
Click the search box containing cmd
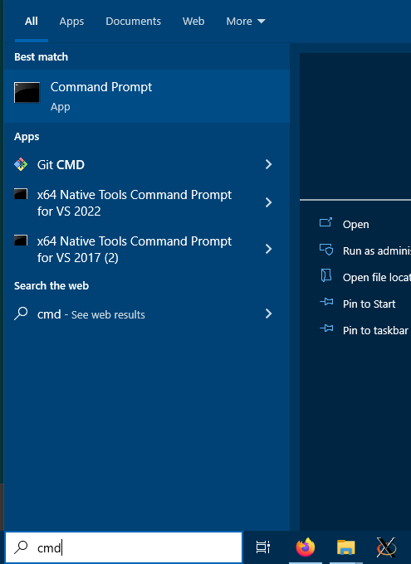pos(124,547)
